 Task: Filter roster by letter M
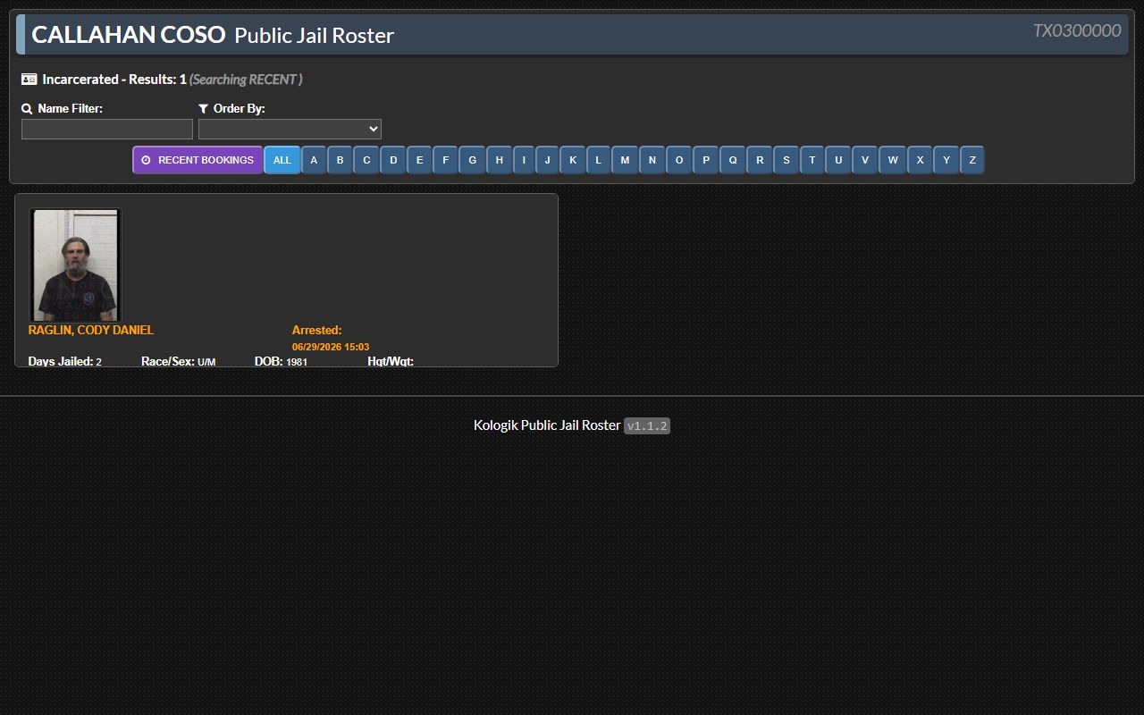point(625,160)
